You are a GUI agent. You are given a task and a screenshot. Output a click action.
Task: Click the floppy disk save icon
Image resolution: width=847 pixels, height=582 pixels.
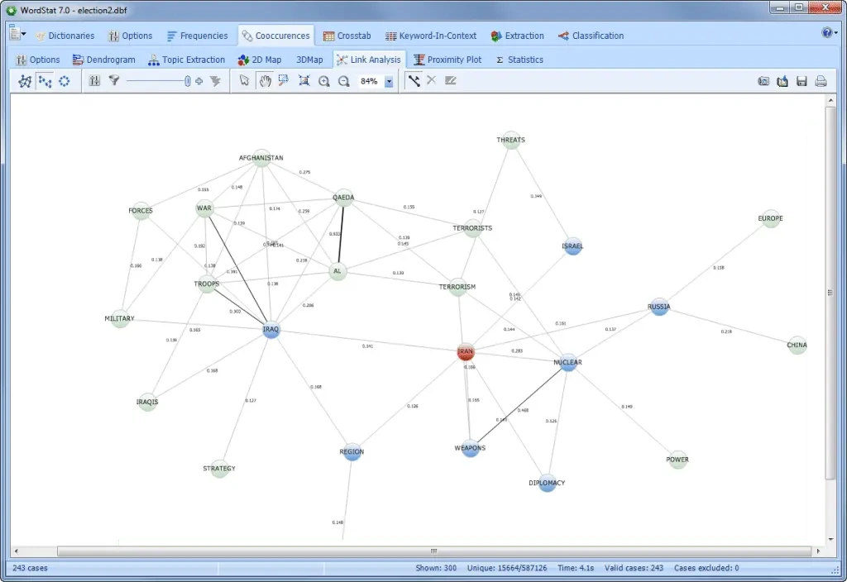click(x=802, y=82)
